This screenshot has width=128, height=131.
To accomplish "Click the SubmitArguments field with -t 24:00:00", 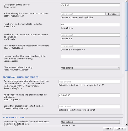I will click(x=89, y=95).
